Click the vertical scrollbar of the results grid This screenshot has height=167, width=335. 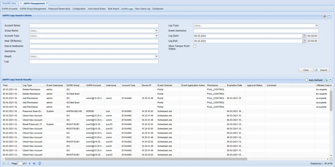coord(331,100)
